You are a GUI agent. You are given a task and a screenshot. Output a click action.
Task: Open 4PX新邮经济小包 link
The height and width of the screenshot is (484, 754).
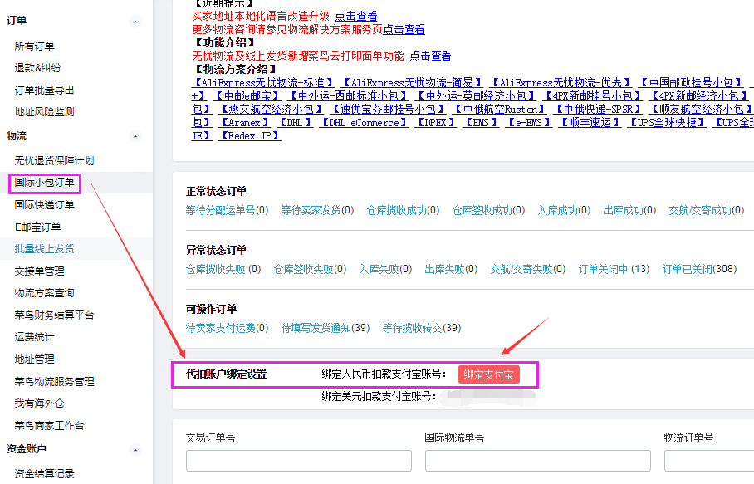click(x=698, y=95)
